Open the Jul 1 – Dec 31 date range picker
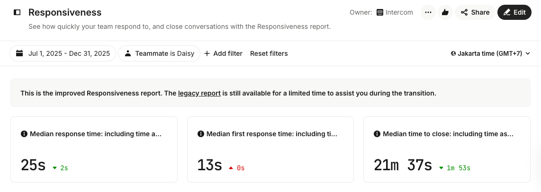Image resolution: width=541 pixels, height=192 pixels. (x=63, y=53)
